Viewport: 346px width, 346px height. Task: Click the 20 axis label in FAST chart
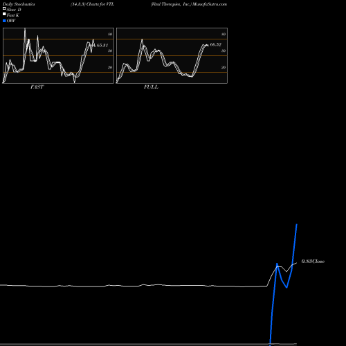[110, 67]
